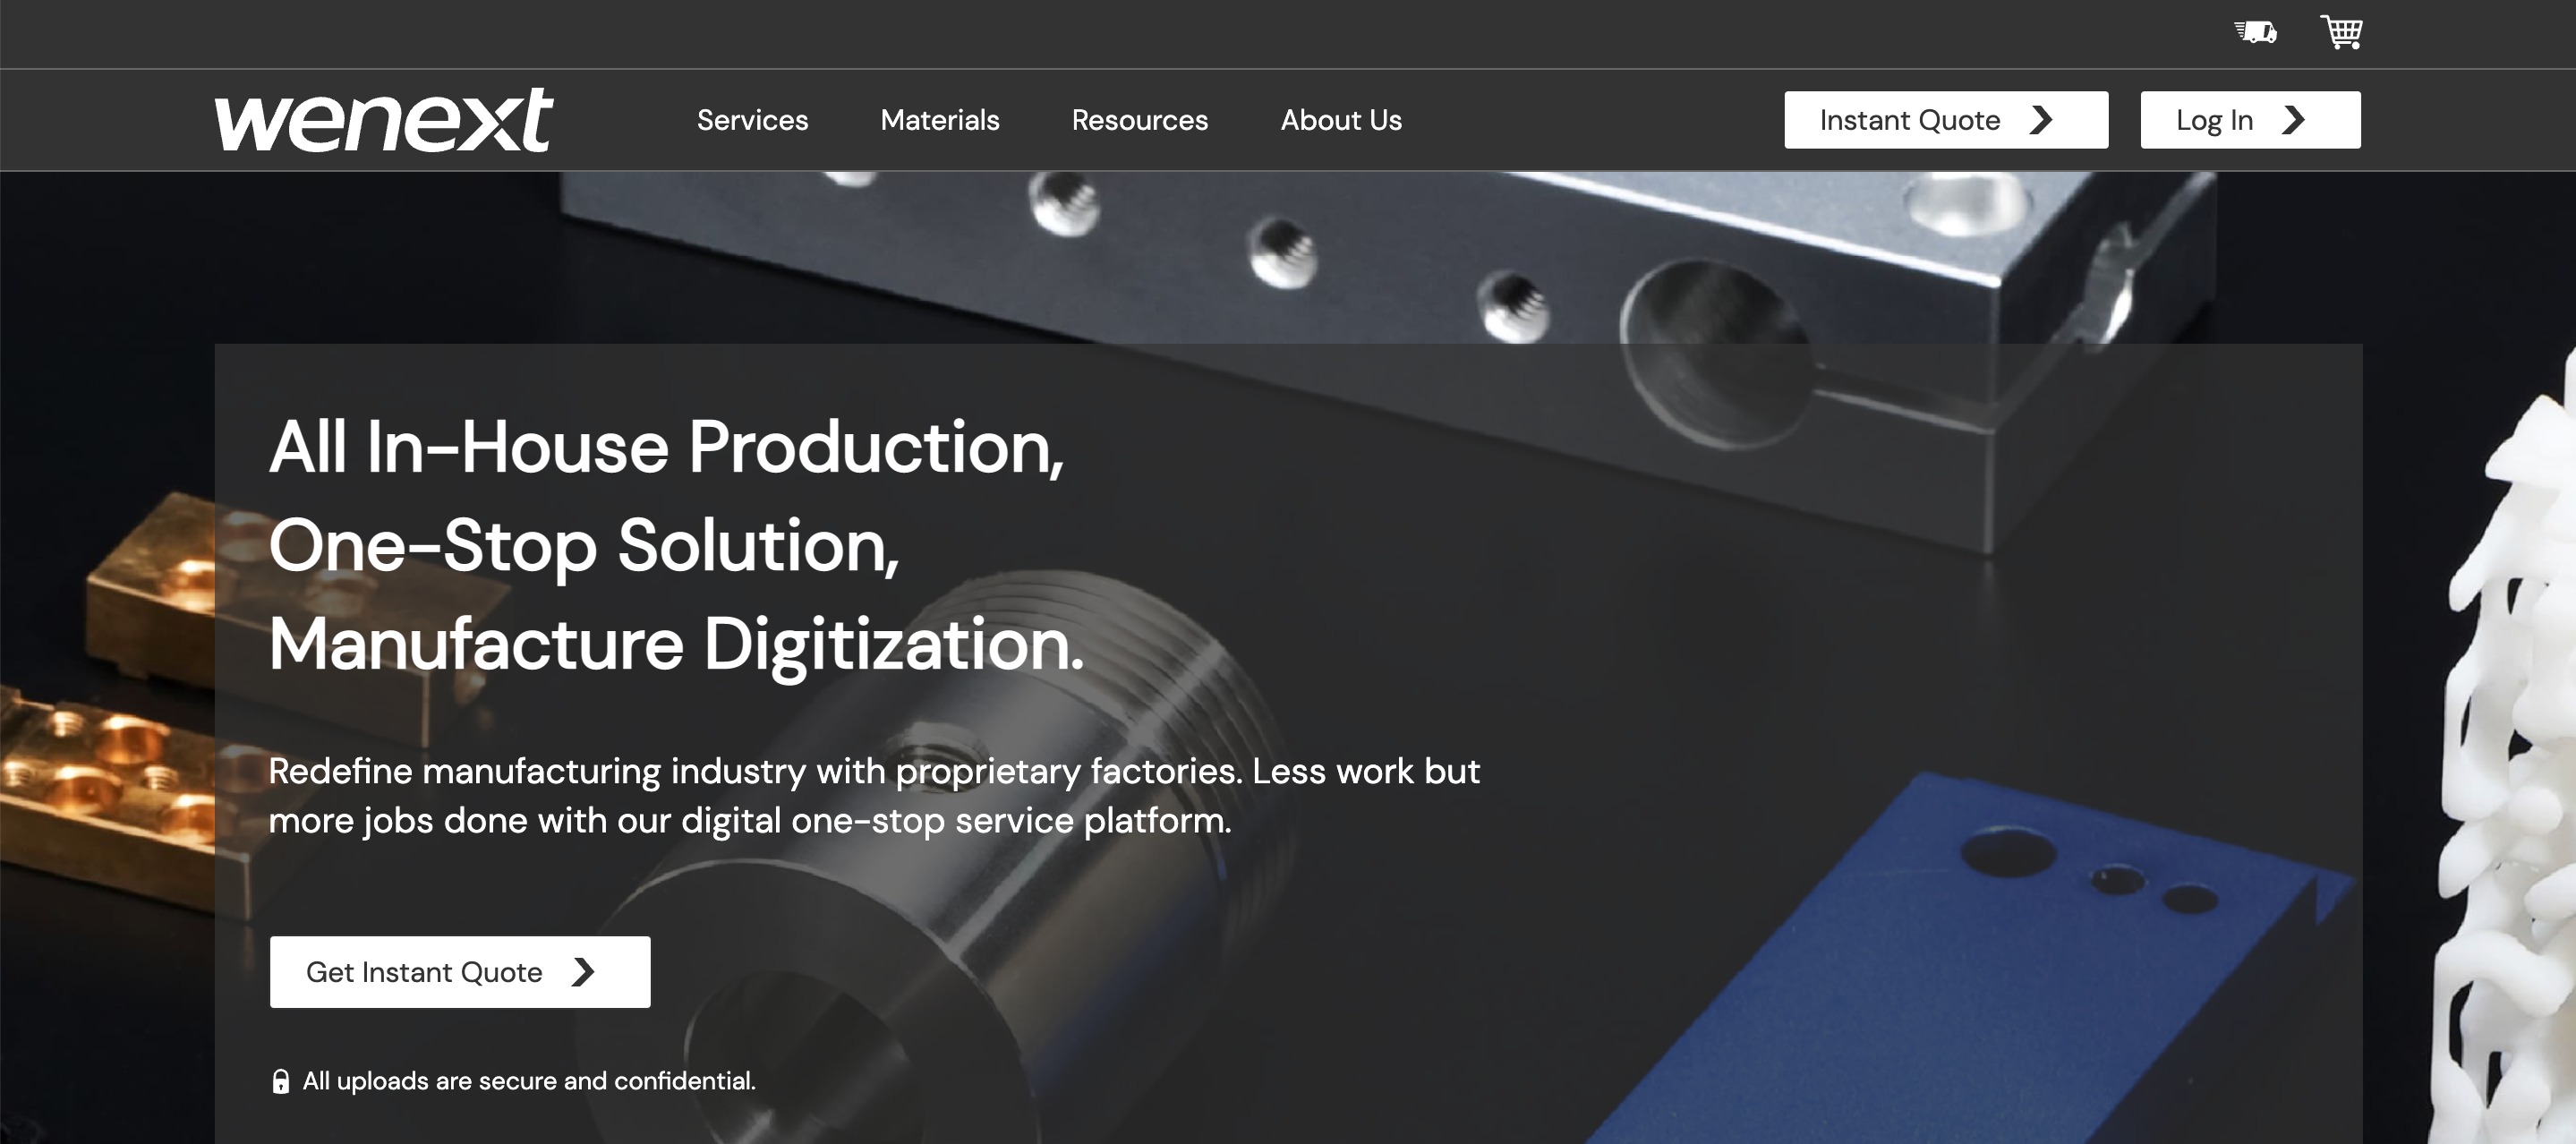Open the delivery truck tracking icon
Image resolution: width=2576 pixels, height=1144 pixels.
click(x=2255, y=32)
